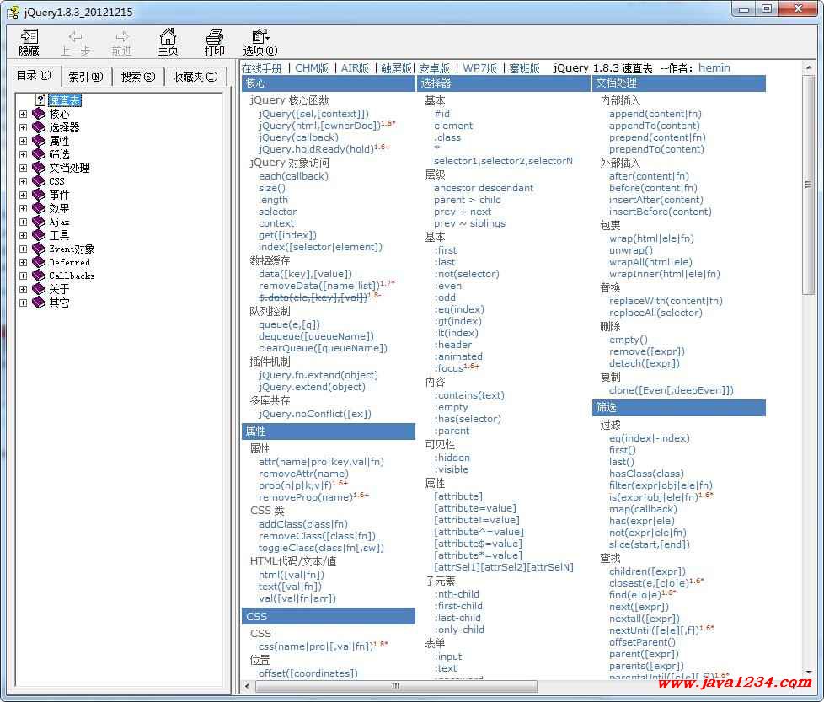Click the 前进 forward arrow icon
The image size is (824, 702).
(121, 36)
